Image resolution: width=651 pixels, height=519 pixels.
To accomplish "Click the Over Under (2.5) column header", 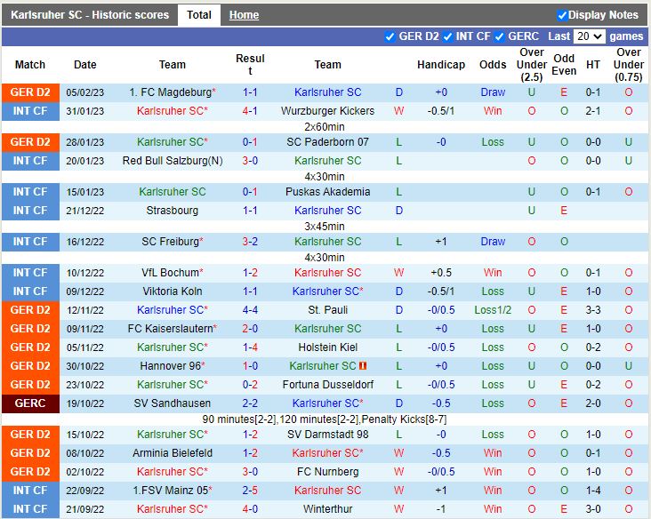I will [532, 65].
